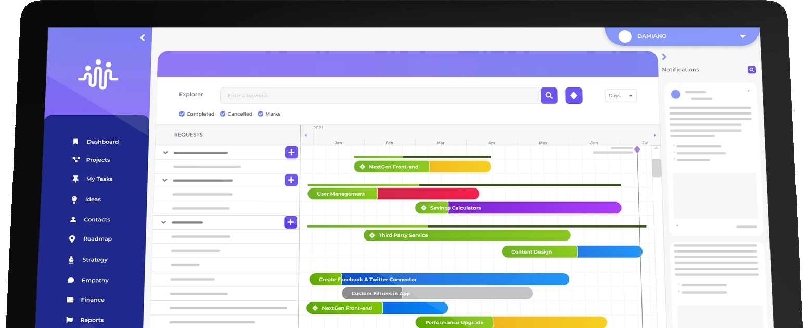809x328 pixels.
Task: Click the diamond milestone button in Explorer
Action: [573, 95]
